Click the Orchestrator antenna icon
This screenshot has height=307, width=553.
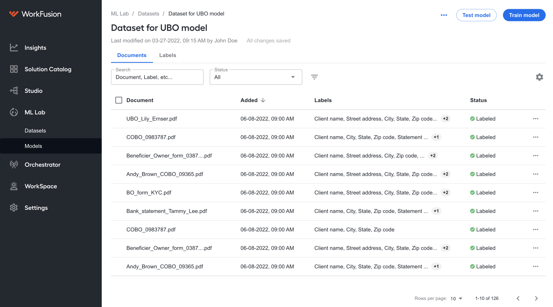click(x=14, y=164)
